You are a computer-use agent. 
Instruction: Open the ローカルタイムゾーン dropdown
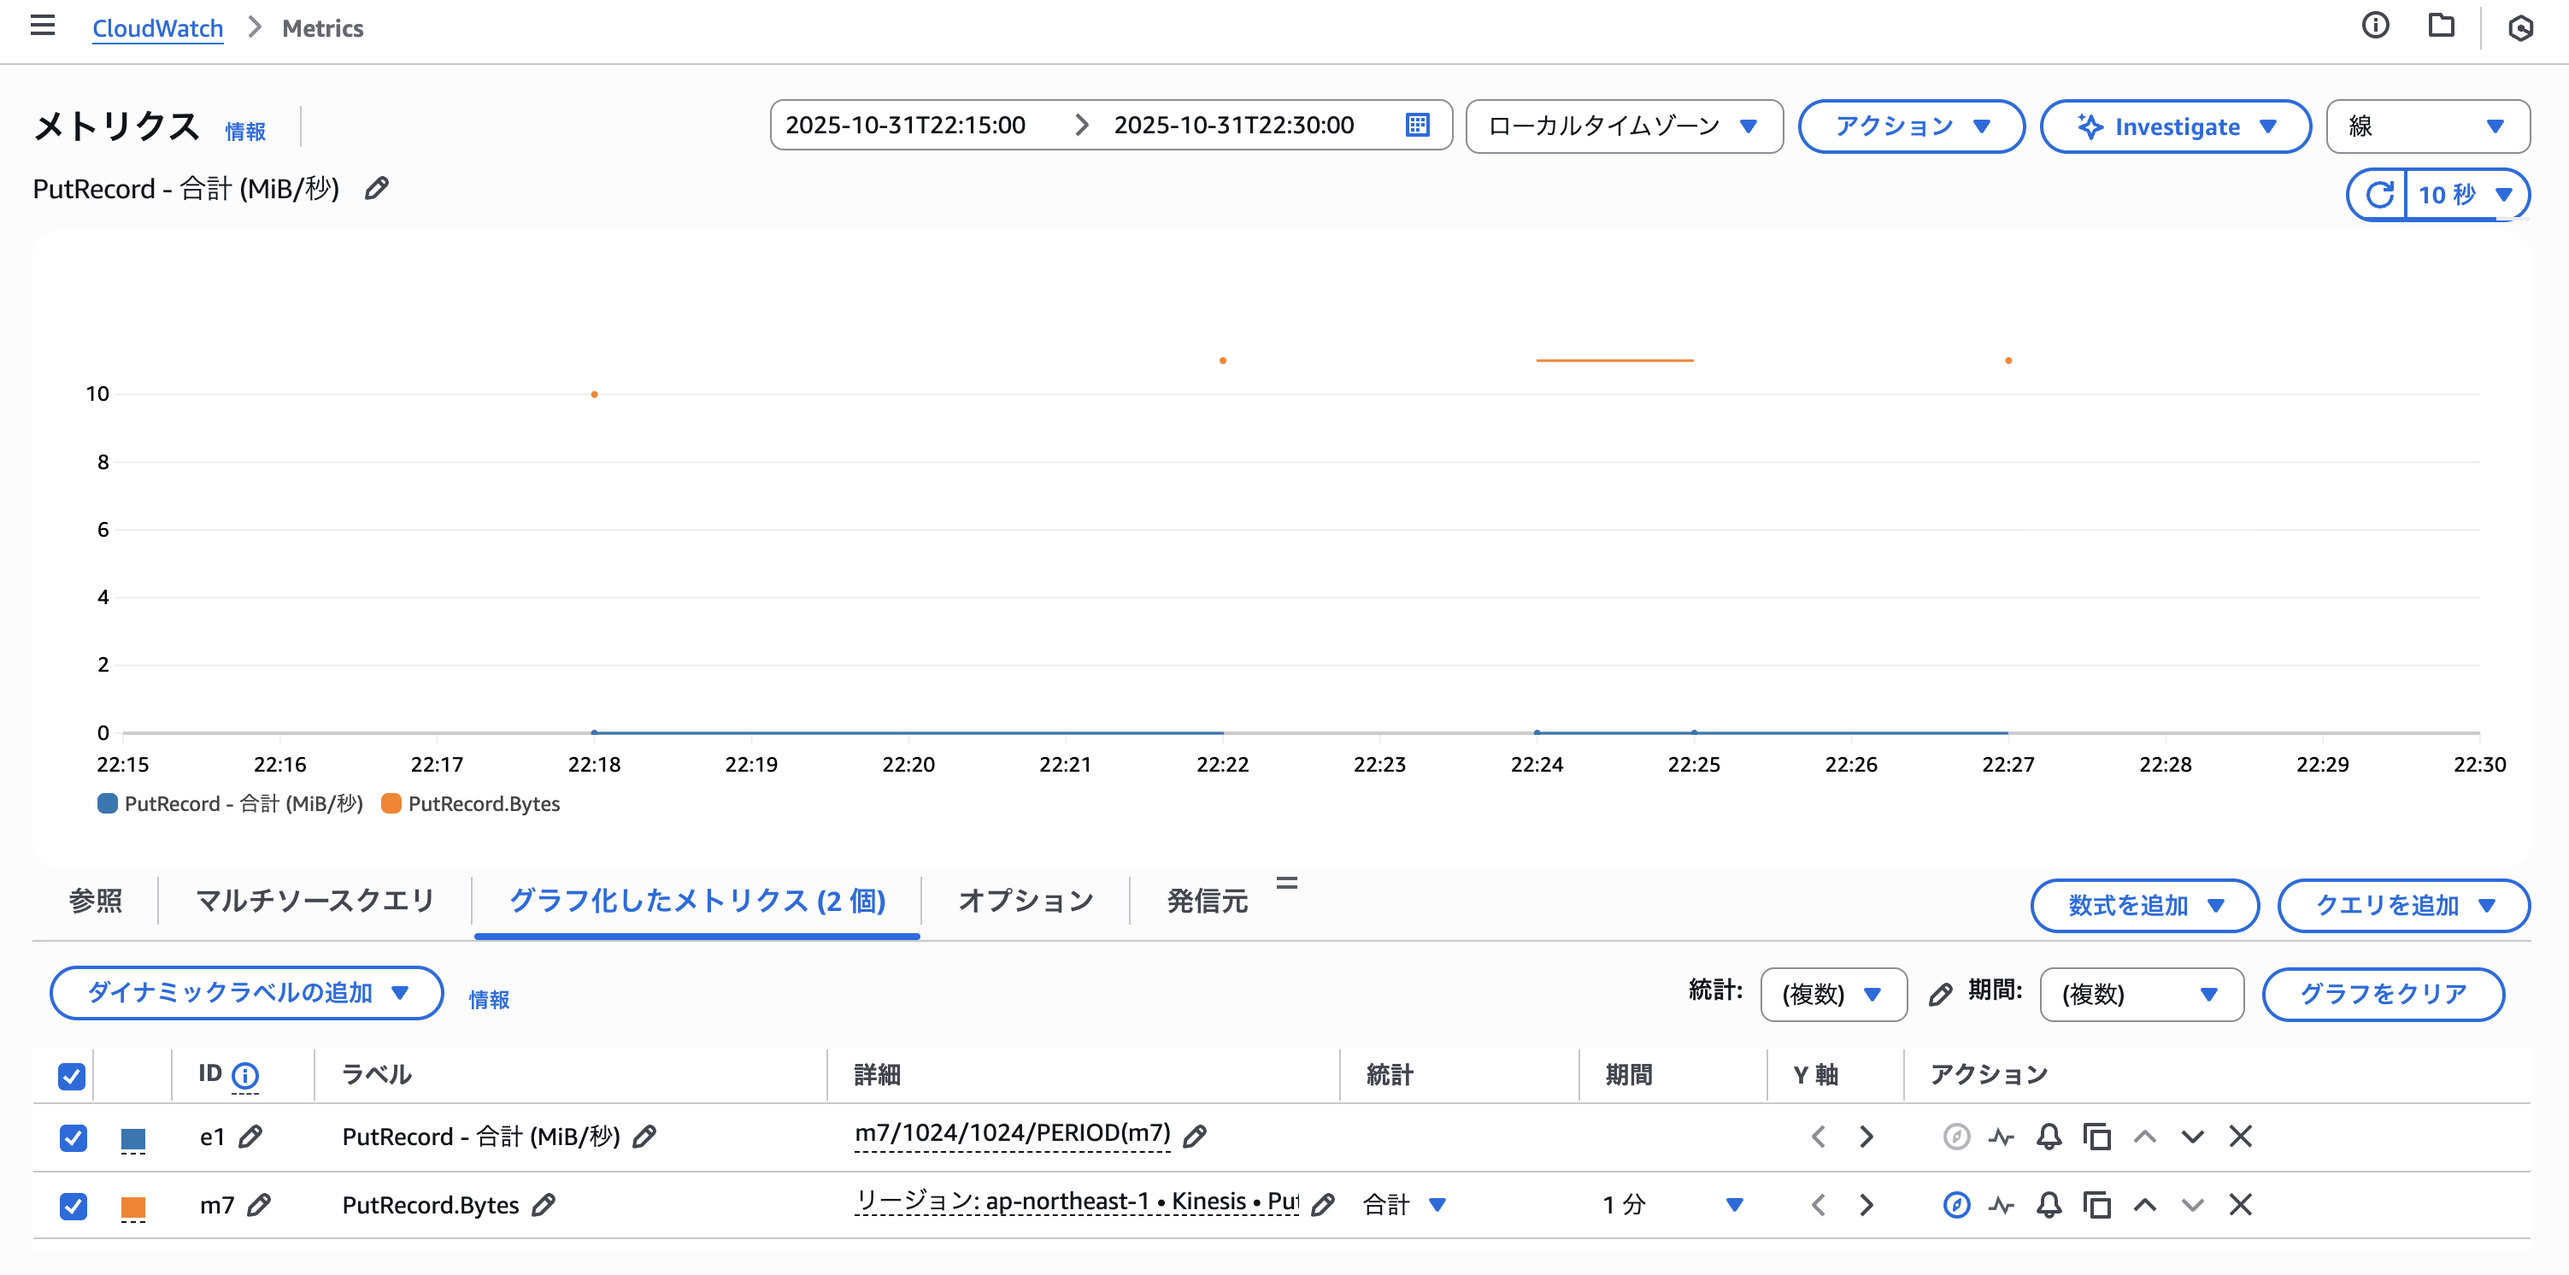pyautogui.click(x=1623, y=126)
